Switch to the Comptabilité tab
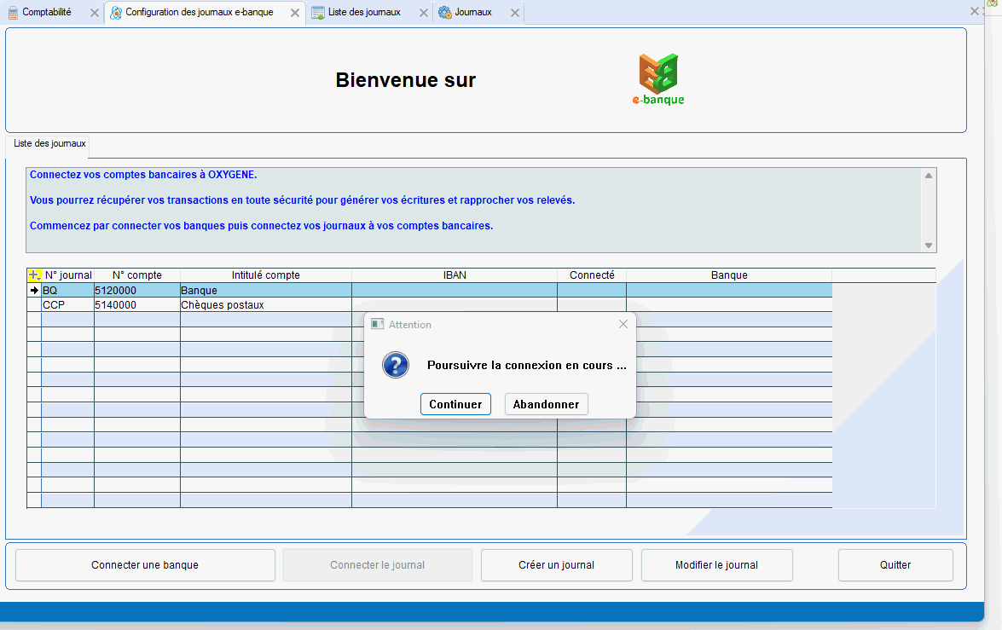The width and height of the screenshot is (1002, 630). click(x=47, y=13)
